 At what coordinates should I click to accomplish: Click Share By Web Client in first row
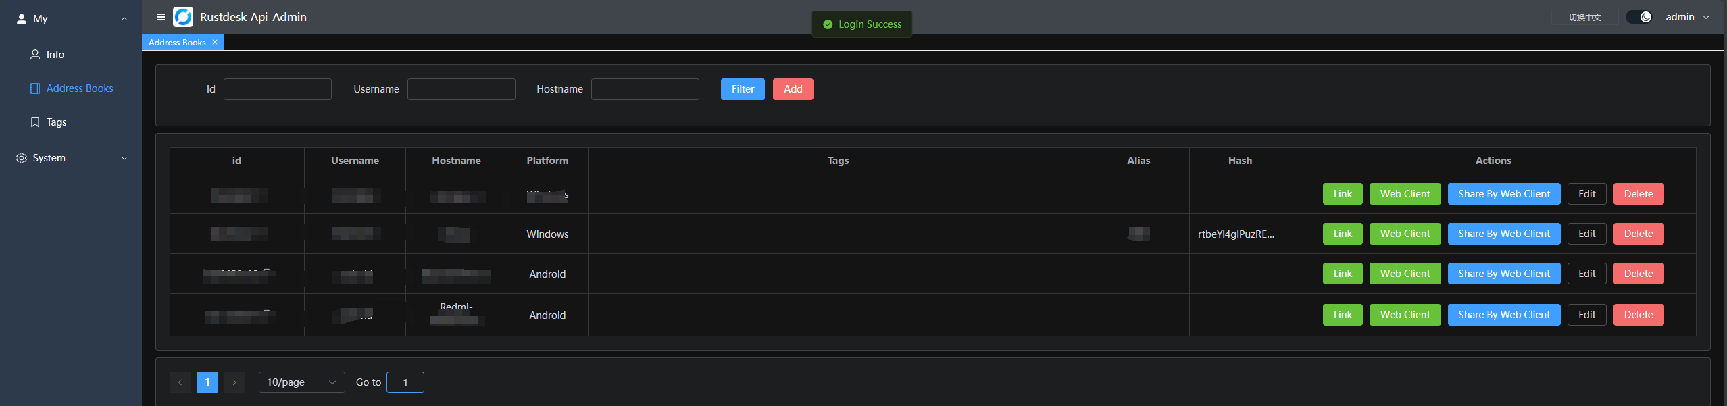[1503, 194]
